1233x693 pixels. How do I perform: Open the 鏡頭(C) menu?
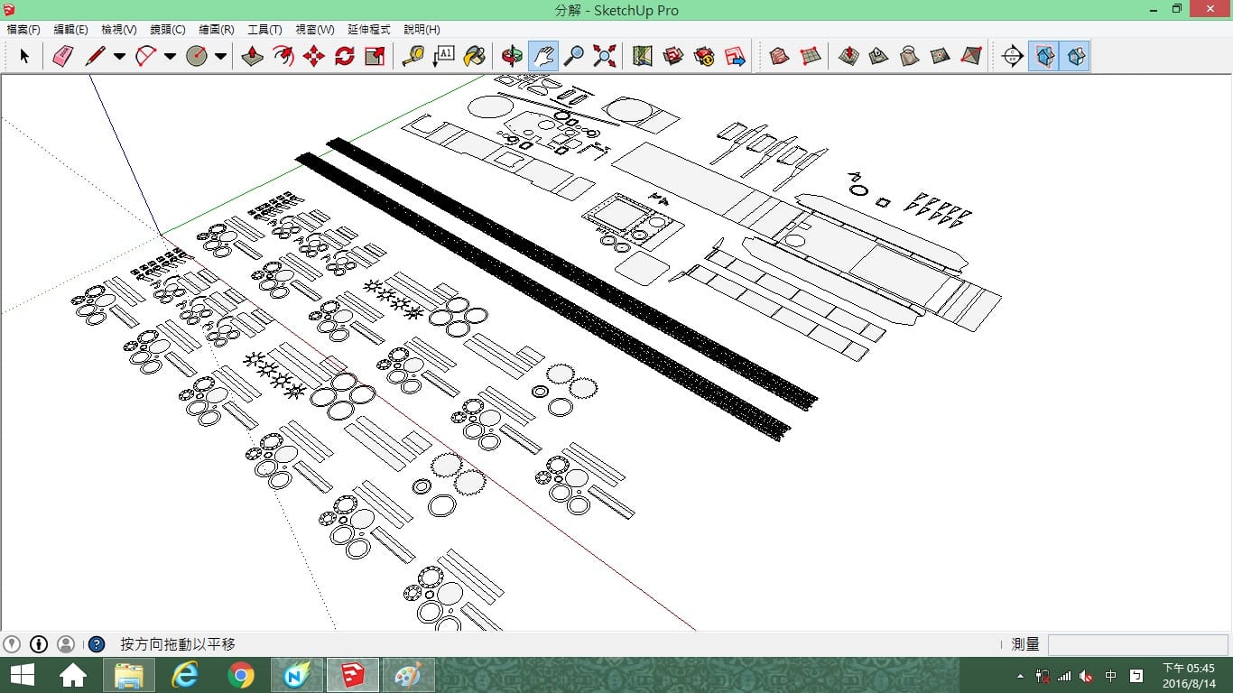point(168,30)
